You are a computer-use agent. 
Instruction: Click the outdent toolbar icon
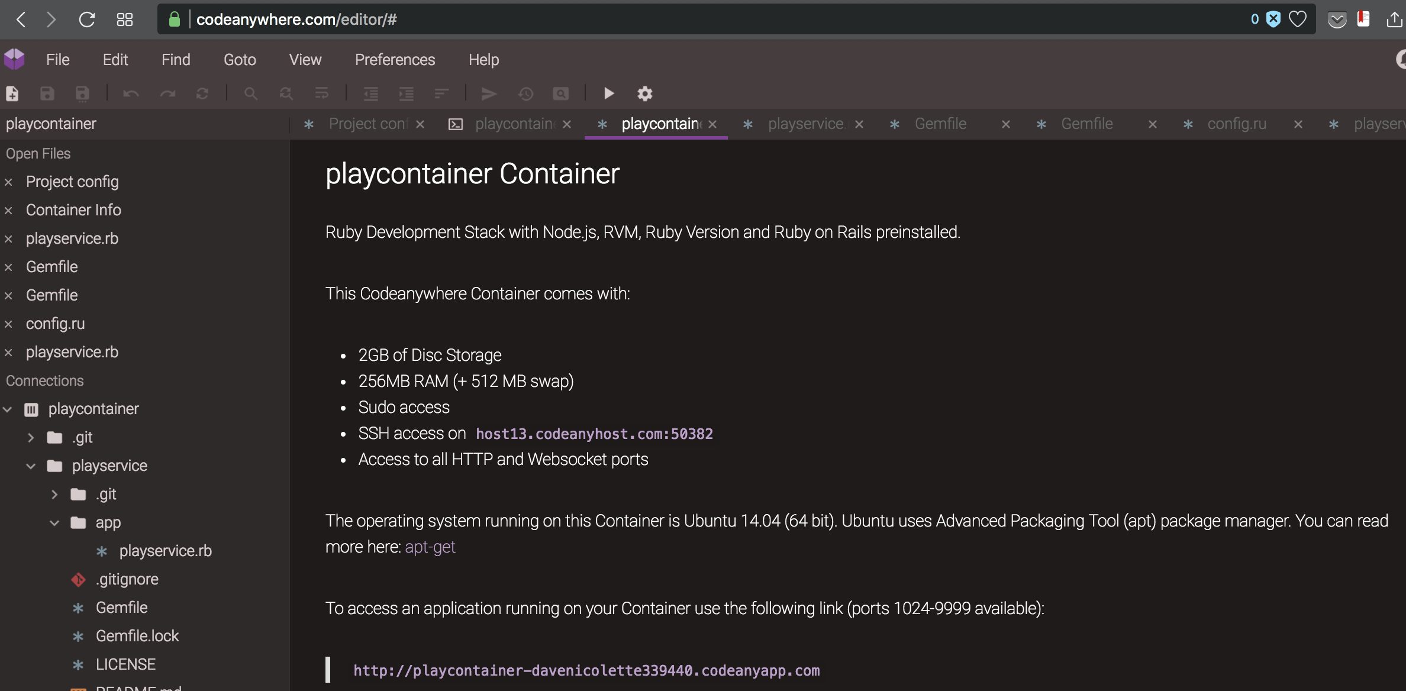pos(371,93)
